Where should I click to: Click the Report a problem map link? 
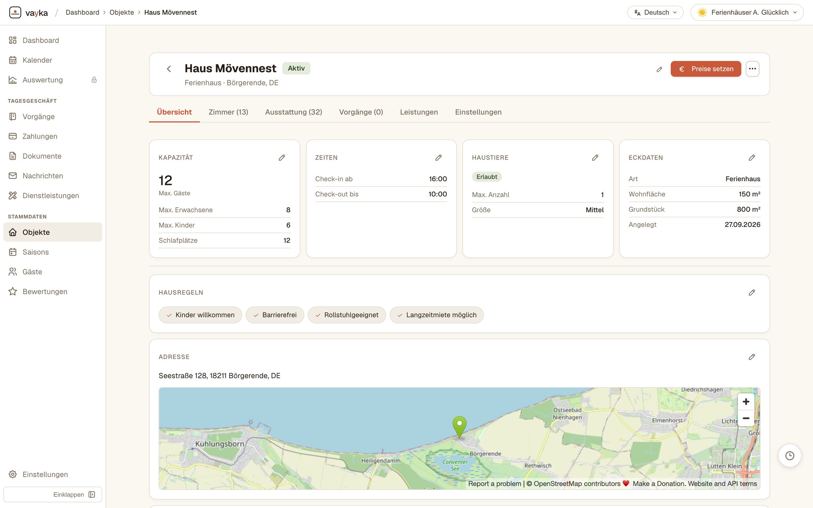point(494,484)
